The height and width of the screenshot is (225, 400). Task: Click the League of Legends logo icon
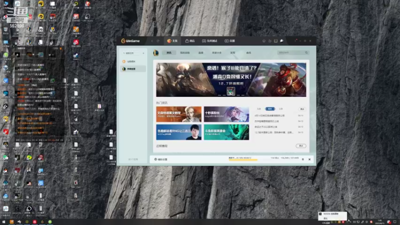point(156,53)
